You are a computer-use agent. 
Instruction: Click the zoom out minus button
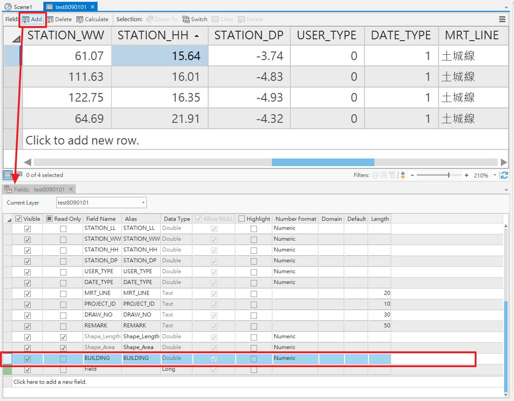coord(412,175)
